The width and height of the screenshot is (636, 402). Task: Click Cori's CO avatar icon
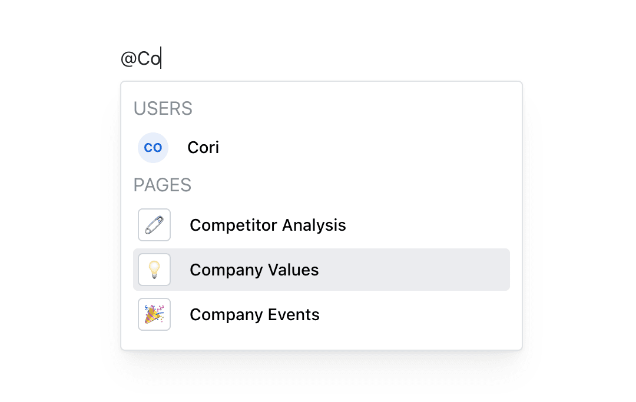tap(153, 148)
